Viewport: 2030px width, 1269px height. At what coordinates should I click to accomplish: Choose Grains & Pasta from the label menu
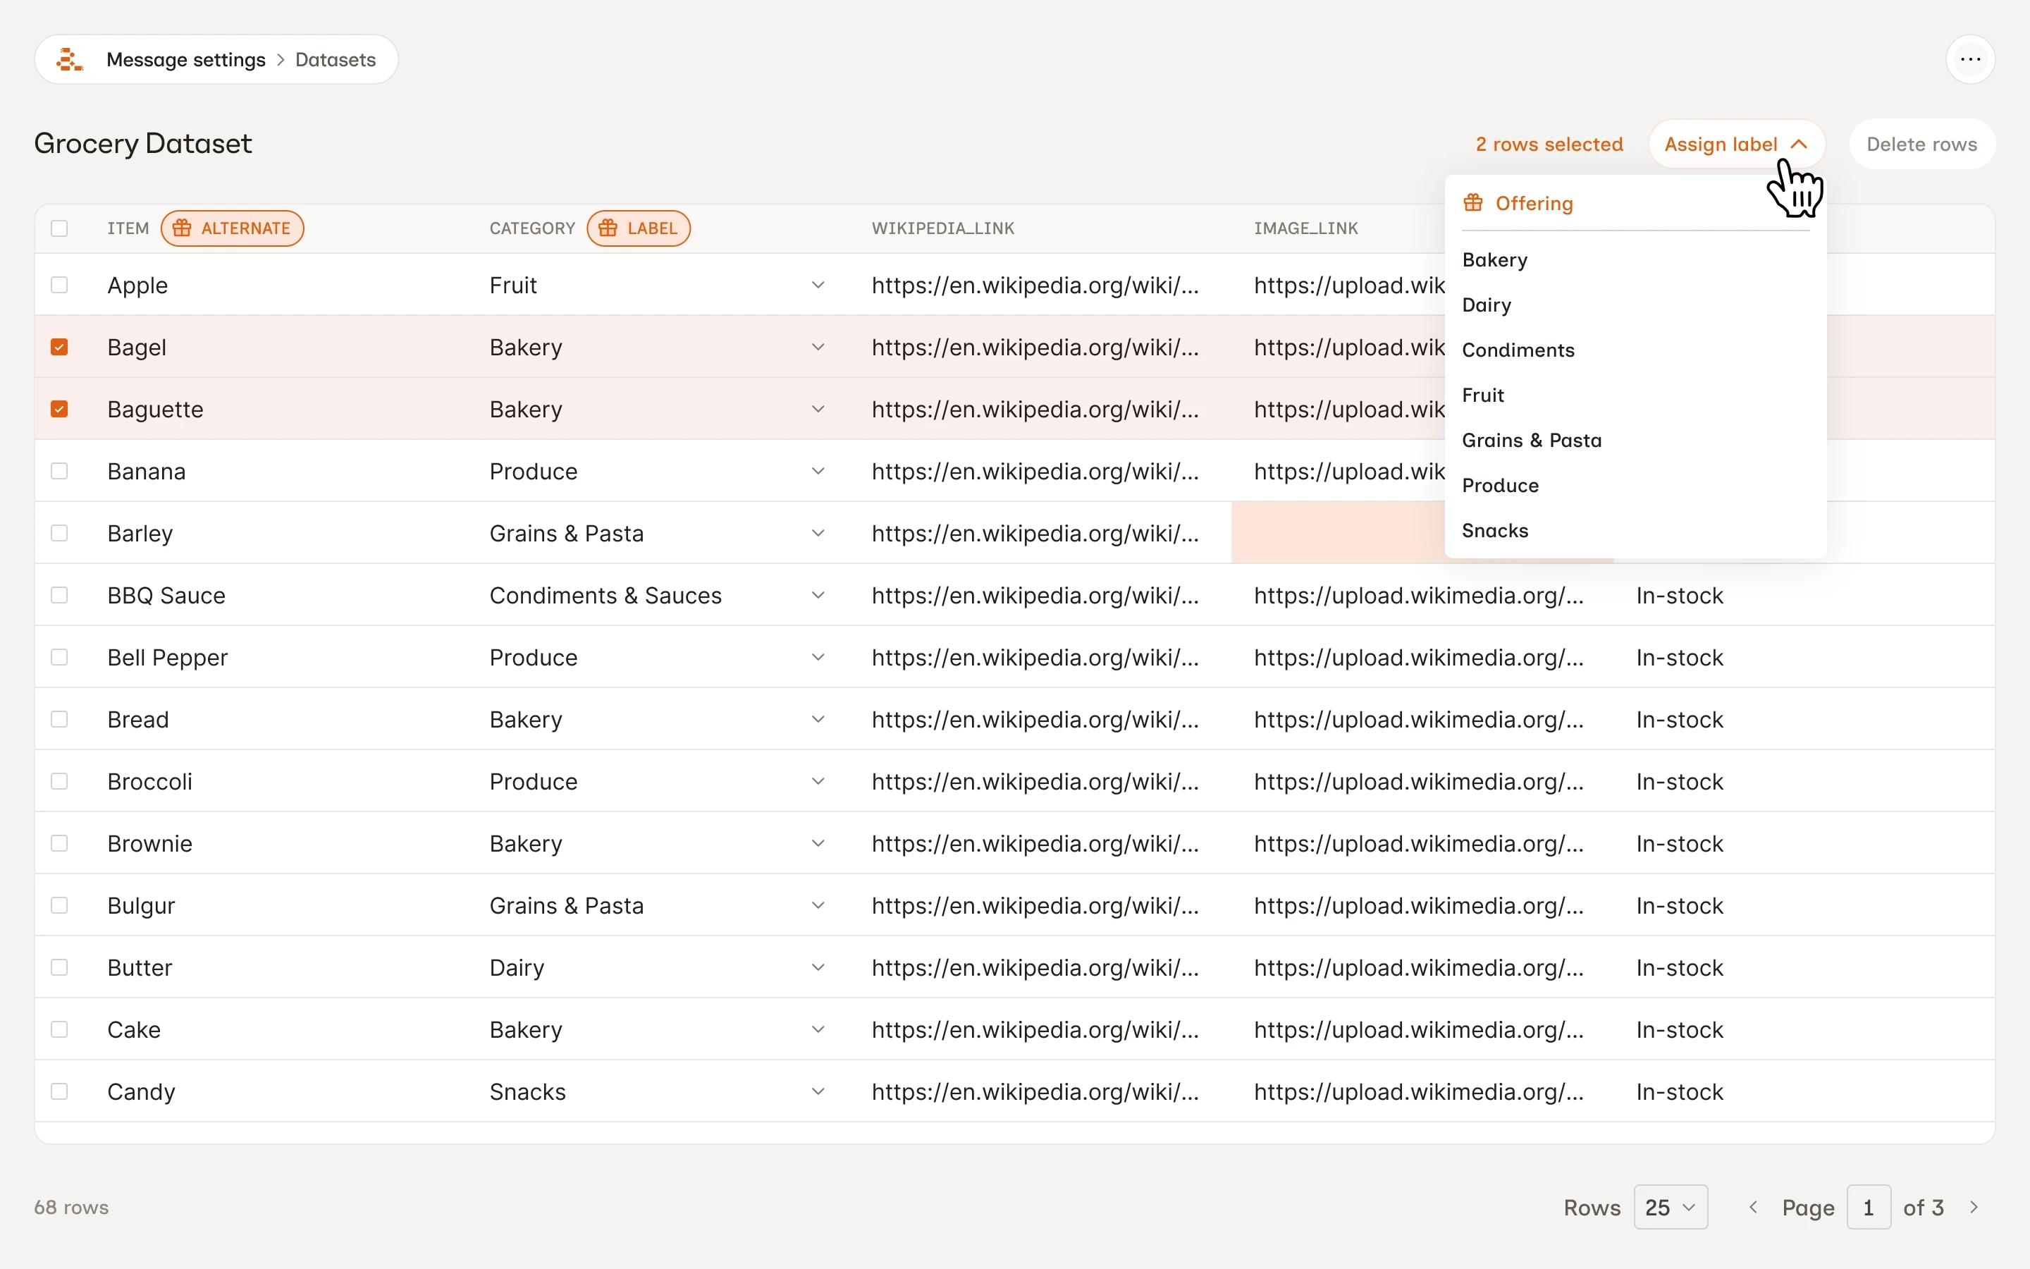pos(1531,441)
